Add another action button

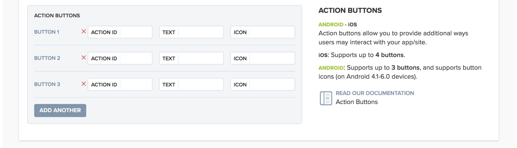[x=60, y=111]
